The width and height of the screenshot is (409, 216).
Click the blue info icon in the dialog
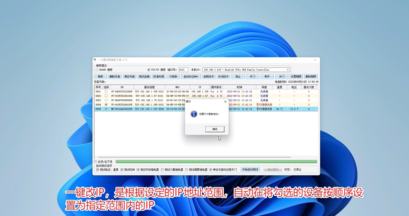pyautogui.click(x=194, y=114)
